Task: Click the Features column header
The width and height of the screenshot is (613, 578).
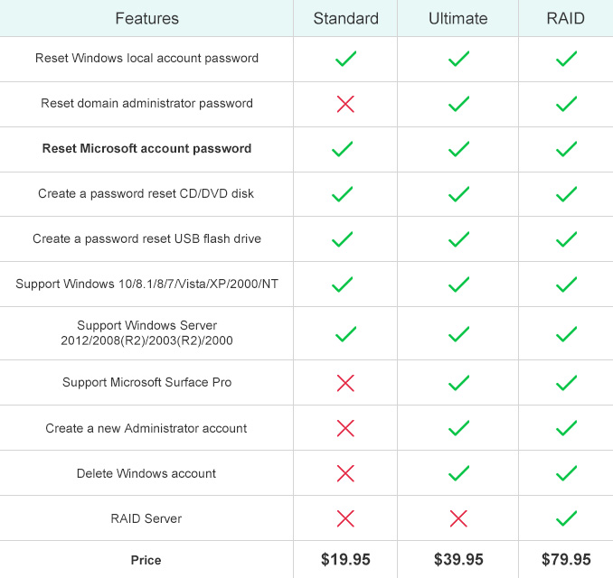Action: coord(146,18)
